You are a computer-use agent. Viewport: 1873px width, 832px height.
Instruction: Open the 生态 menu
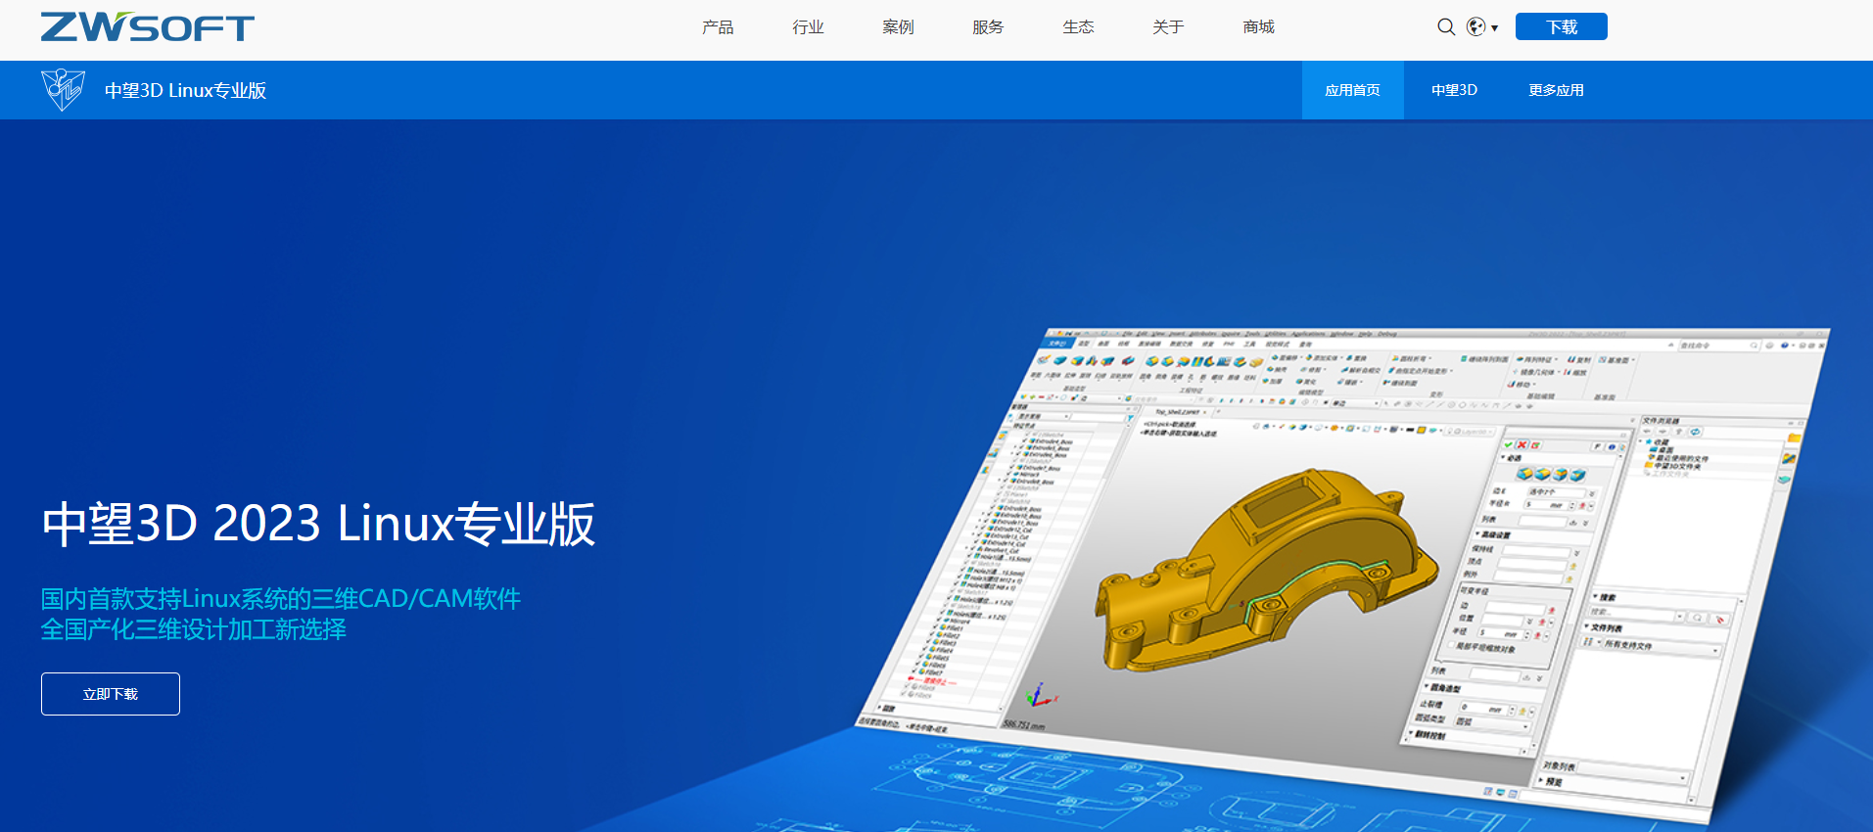1078,27
